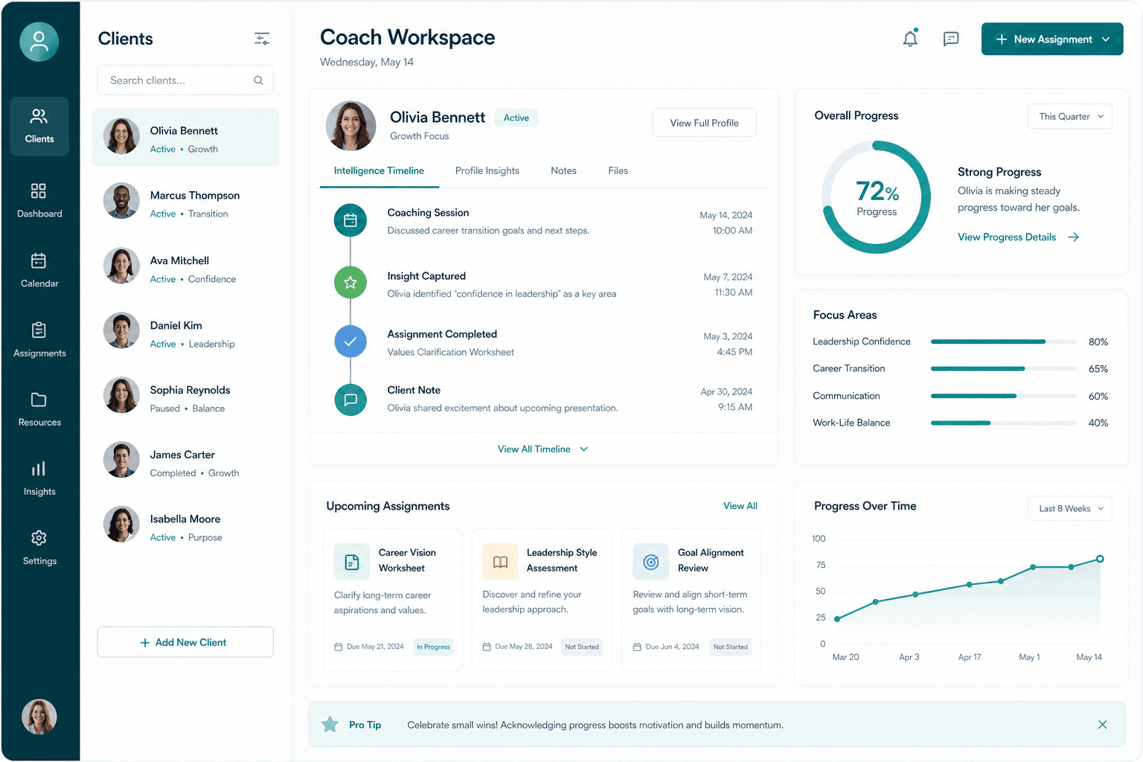Image resolution: width=1143 pixels, height=762 pixels.
Task: Click the Coaching Session calendar timeline icon
Action: [350, 220]
